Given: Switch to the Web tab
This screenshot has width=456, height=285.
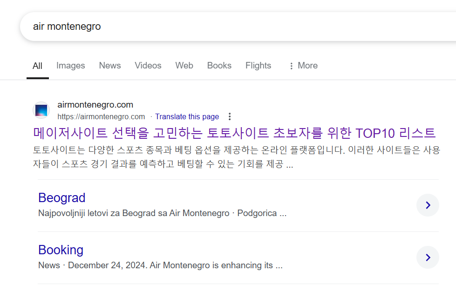Looking at the screenshot, I should coord(184,66).
